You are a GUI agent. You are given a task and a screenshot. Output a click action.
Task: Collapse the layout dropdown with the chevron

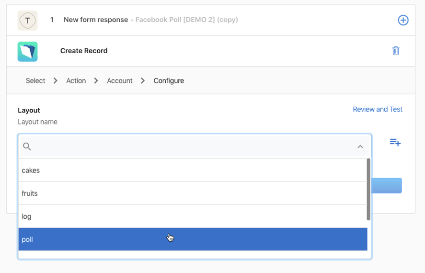(x=360, y=147)
